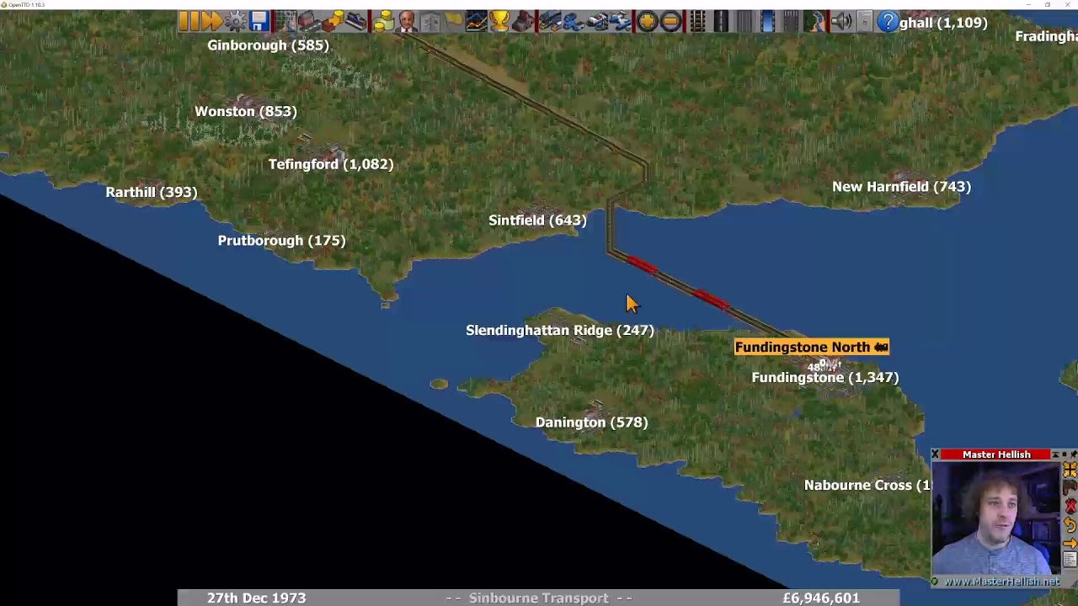Screen dimensions: 1078x606
Task: Click the date 27th Dec 1973 in status bar
Action: pyautogui.click(x=256, y=598)
